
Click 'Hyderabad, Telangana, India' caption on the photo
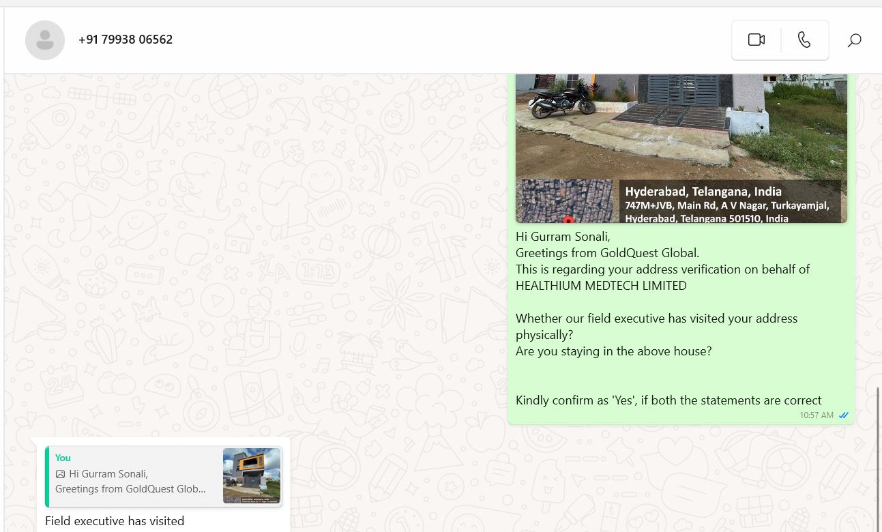703,192
